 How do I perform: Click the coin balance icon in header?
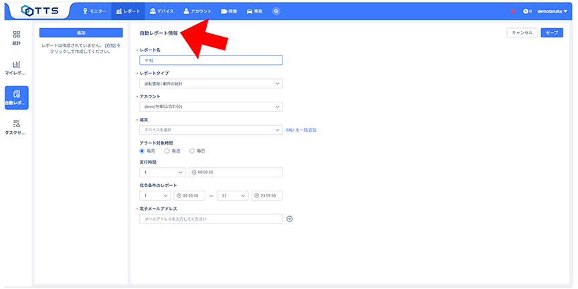click(x=526, y=11)
